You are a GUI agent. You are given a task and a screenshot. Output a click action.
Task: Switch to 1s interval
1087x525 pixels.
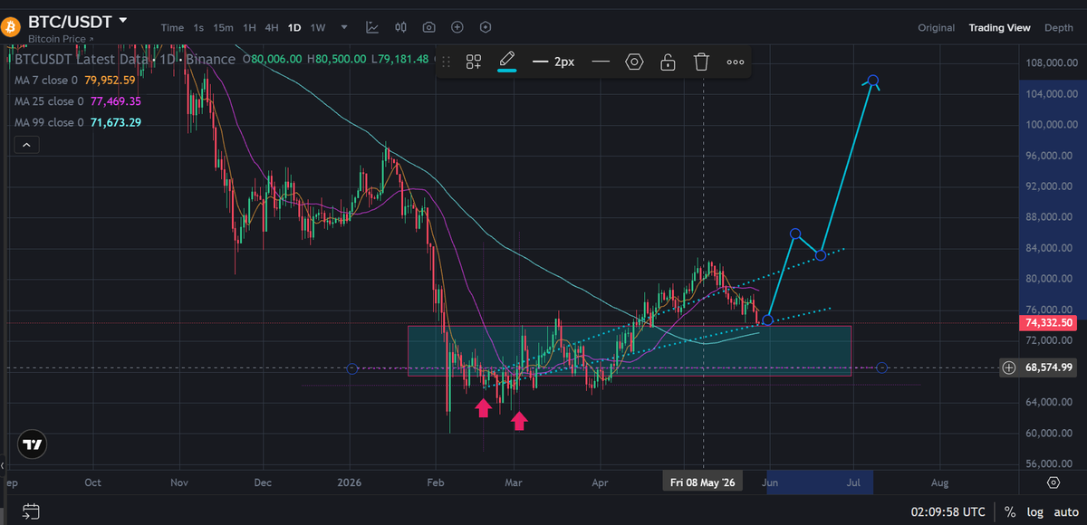coord(198,28)
